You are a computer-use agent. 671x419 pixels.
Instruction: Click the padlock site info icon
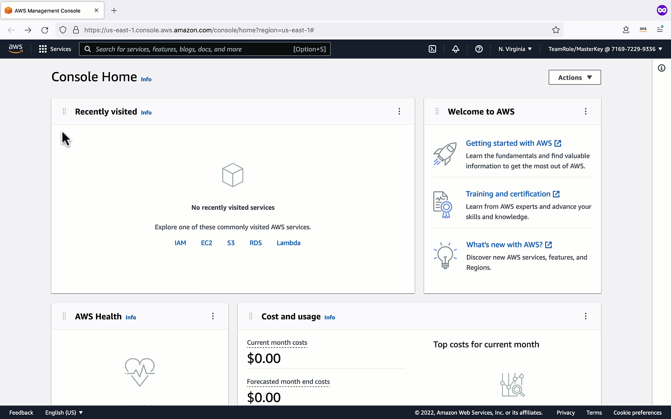click(x=76, y=30)
